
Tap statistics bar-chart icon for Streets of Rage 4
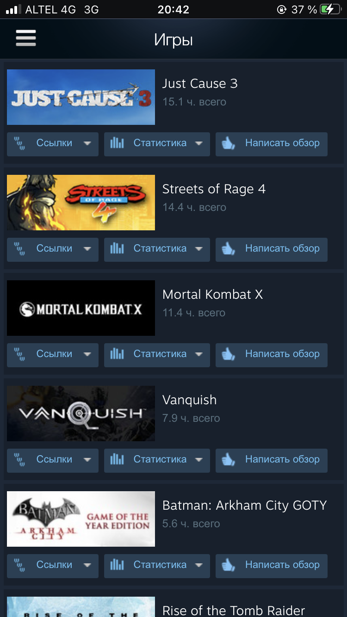tap(117, 249)
